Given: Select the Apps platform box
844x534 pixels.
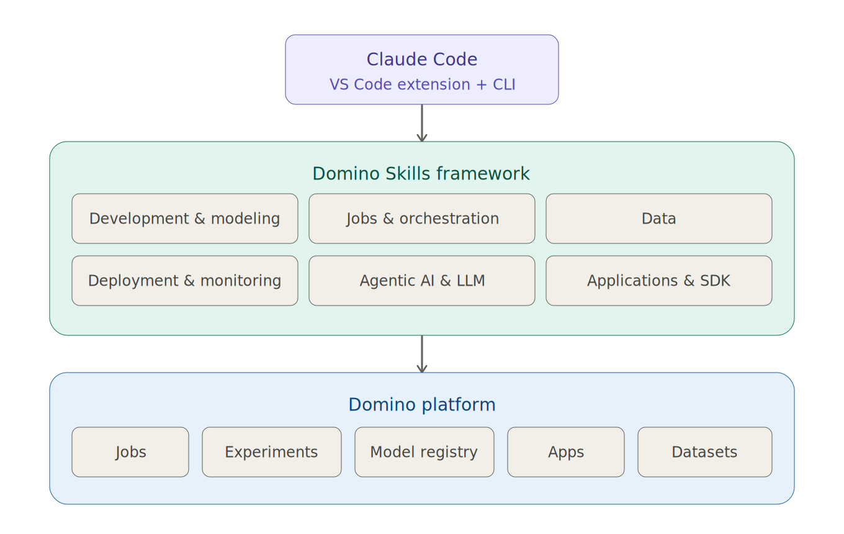Looking at the screenshot, I should click(565, 452).
